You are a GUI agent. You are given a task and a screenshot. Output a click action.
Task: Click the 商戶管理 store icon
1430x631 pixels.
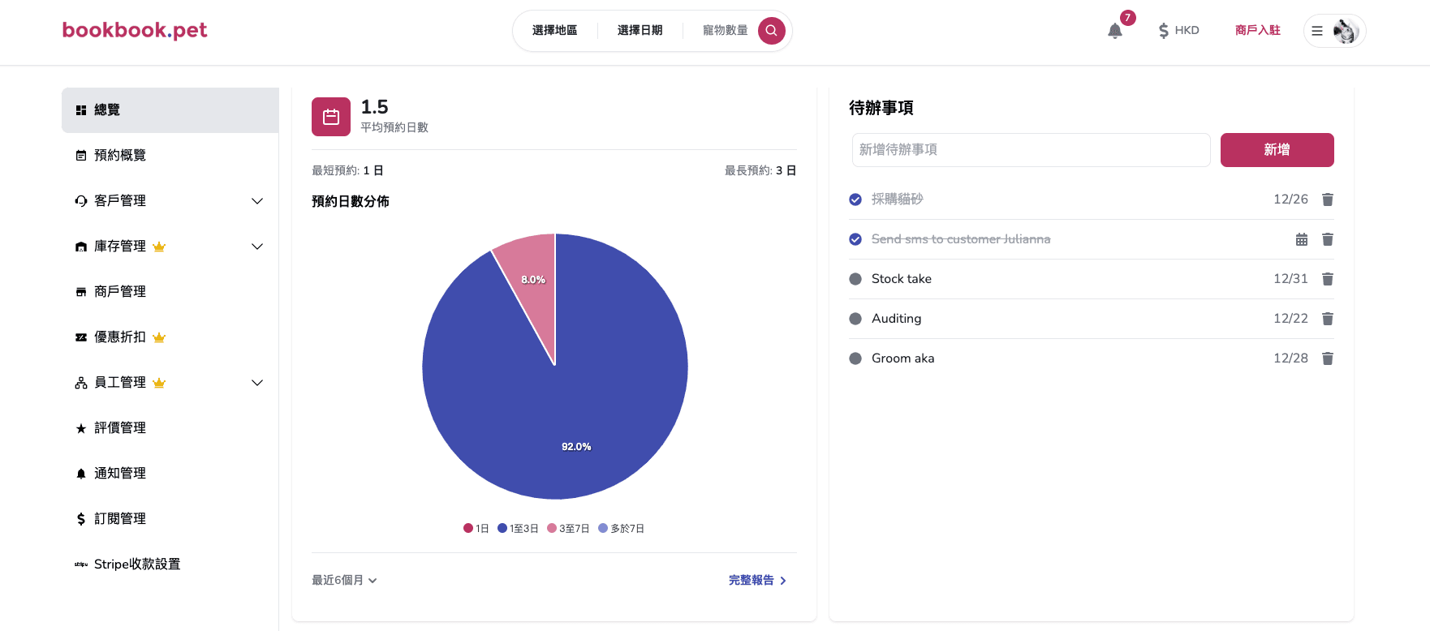pos(81,292)
